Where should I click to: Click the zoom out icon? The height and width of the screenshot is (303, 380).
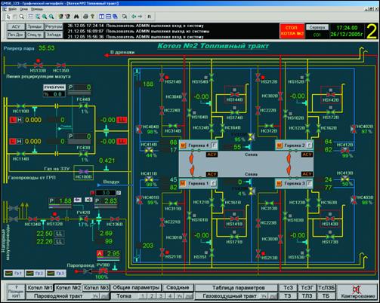point(51,17)
